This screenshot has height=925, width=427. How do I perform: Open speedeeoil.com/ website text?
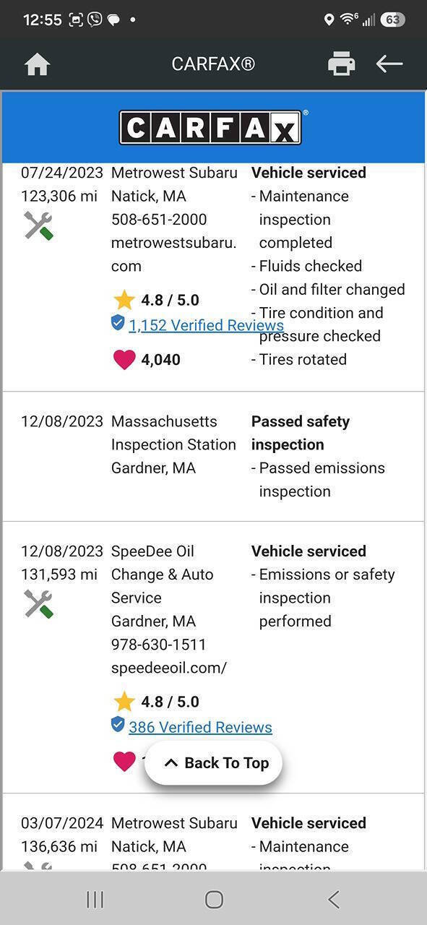click(169, 668)
